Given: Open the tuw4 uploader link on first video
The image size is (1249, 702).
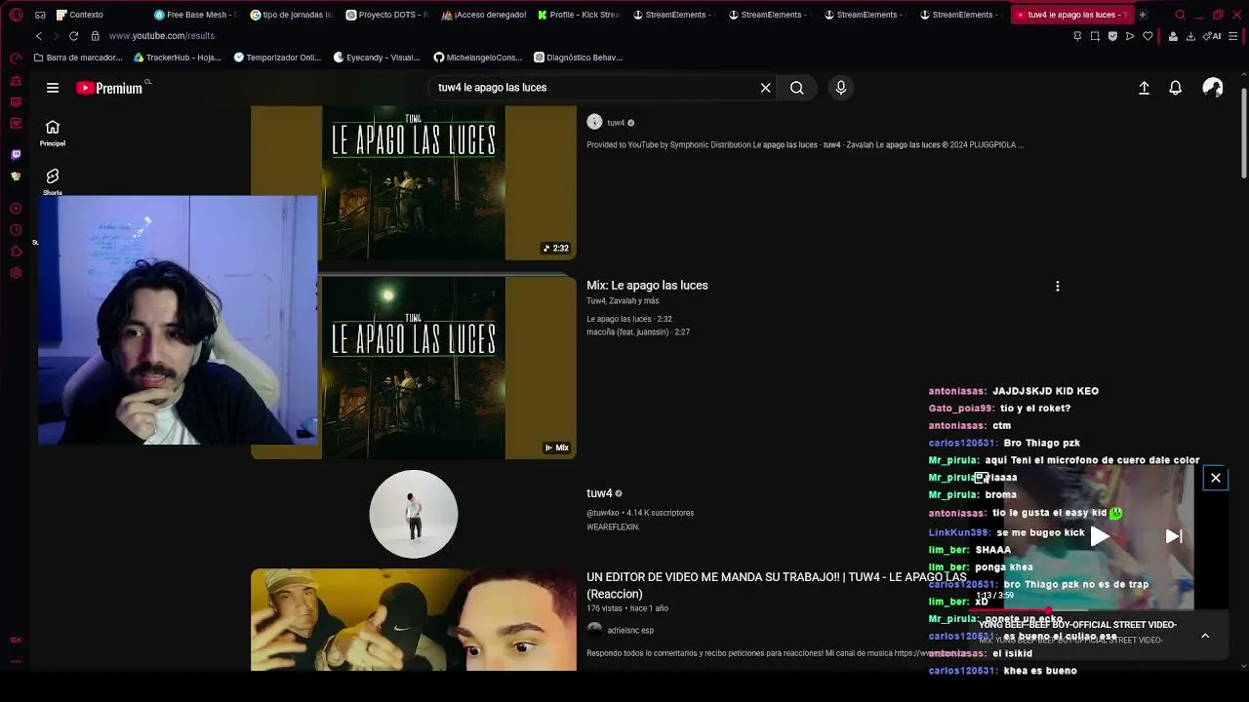Looking at the screenshot, I should [x=616, y=123].
